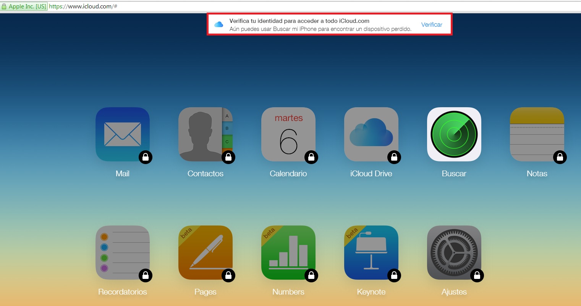Click the 'Recordatorios' label text

(123, 292)
